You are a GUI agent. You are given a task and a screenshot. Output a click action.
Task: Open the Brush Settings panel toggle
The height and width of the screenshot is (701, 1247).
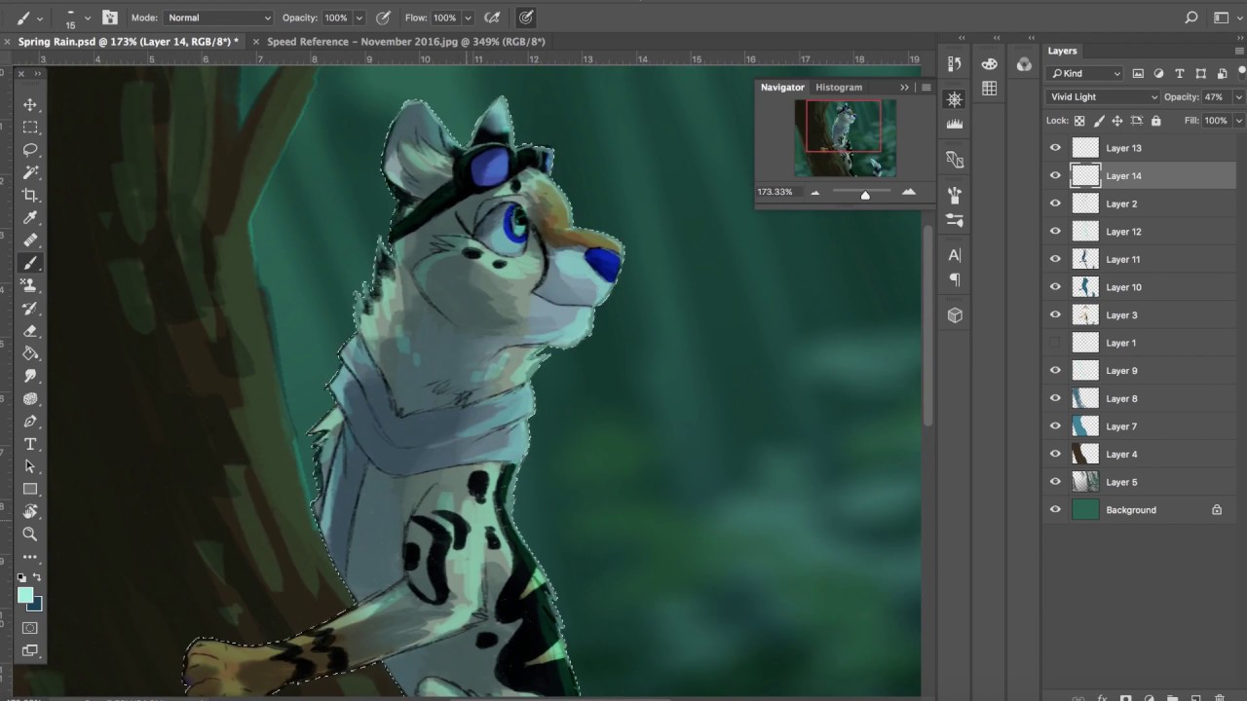[x=108, y=18]
